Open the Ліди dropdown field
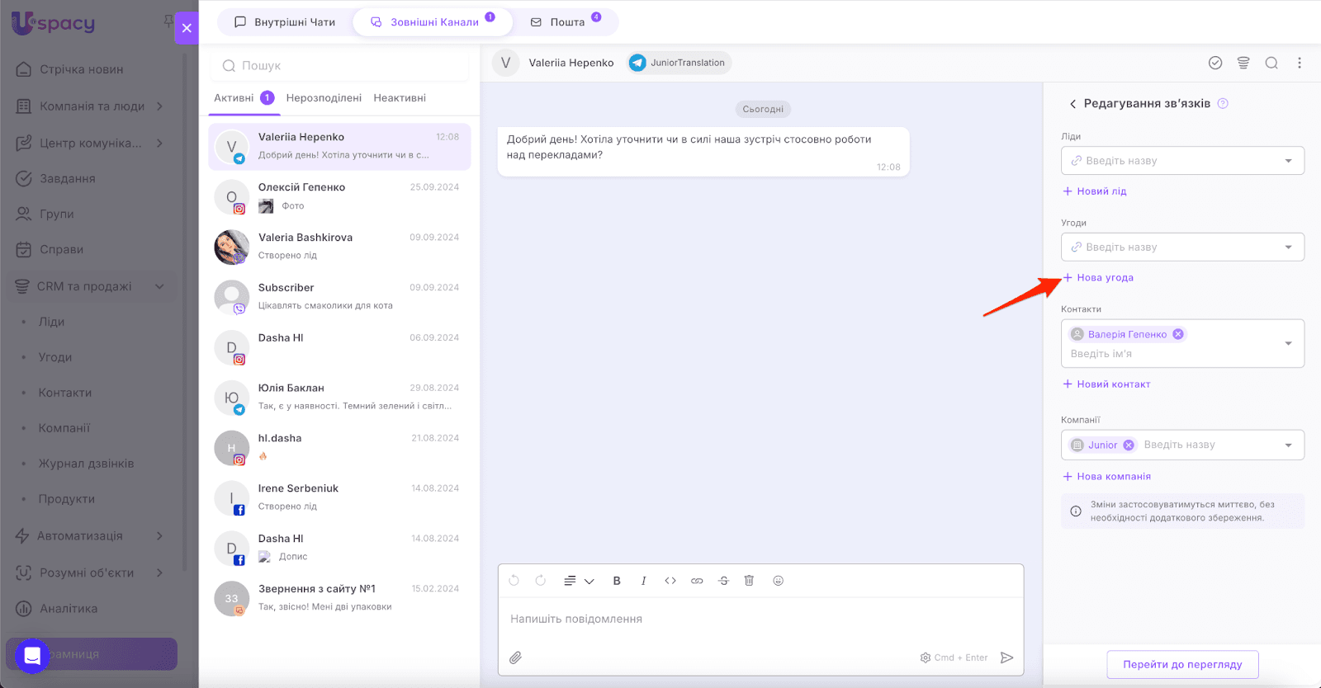This screenshot has width=1321, height=688. pyautogui.click(x=1181, y=161)
